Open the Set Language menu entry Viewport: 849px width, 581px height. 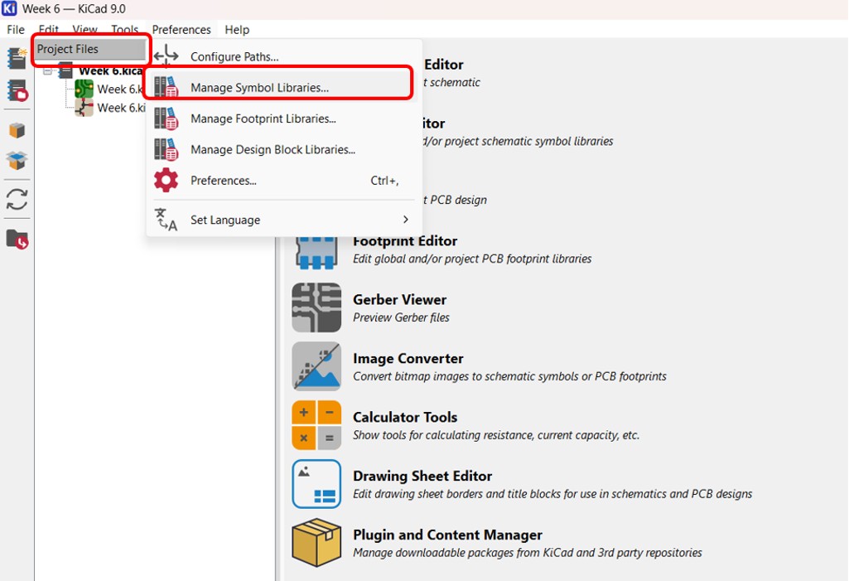coord(284,220)
